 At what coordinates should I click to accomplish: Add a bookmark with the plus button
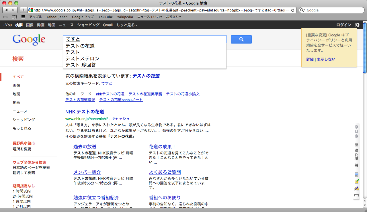click(24, 10)
